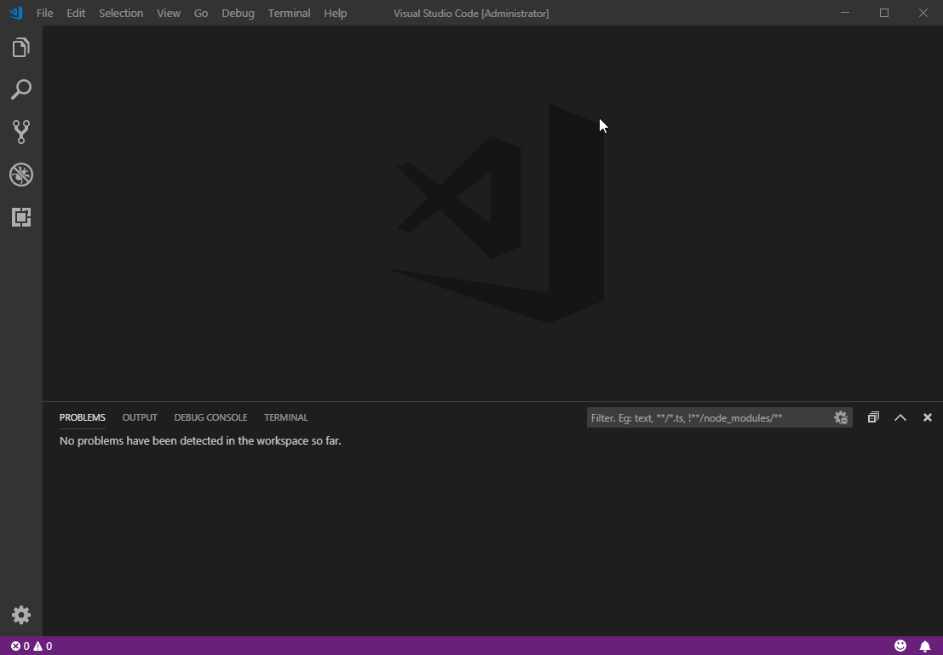Open the feedback smiley in status bar
This screenshot has height=655, width=943.
click(900, 646)
